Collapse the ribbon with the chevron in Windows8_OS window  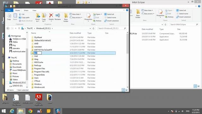(124, 10)
